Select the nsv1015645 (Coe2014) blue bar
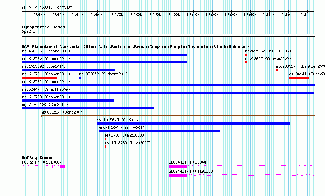 tap(194, 124)
